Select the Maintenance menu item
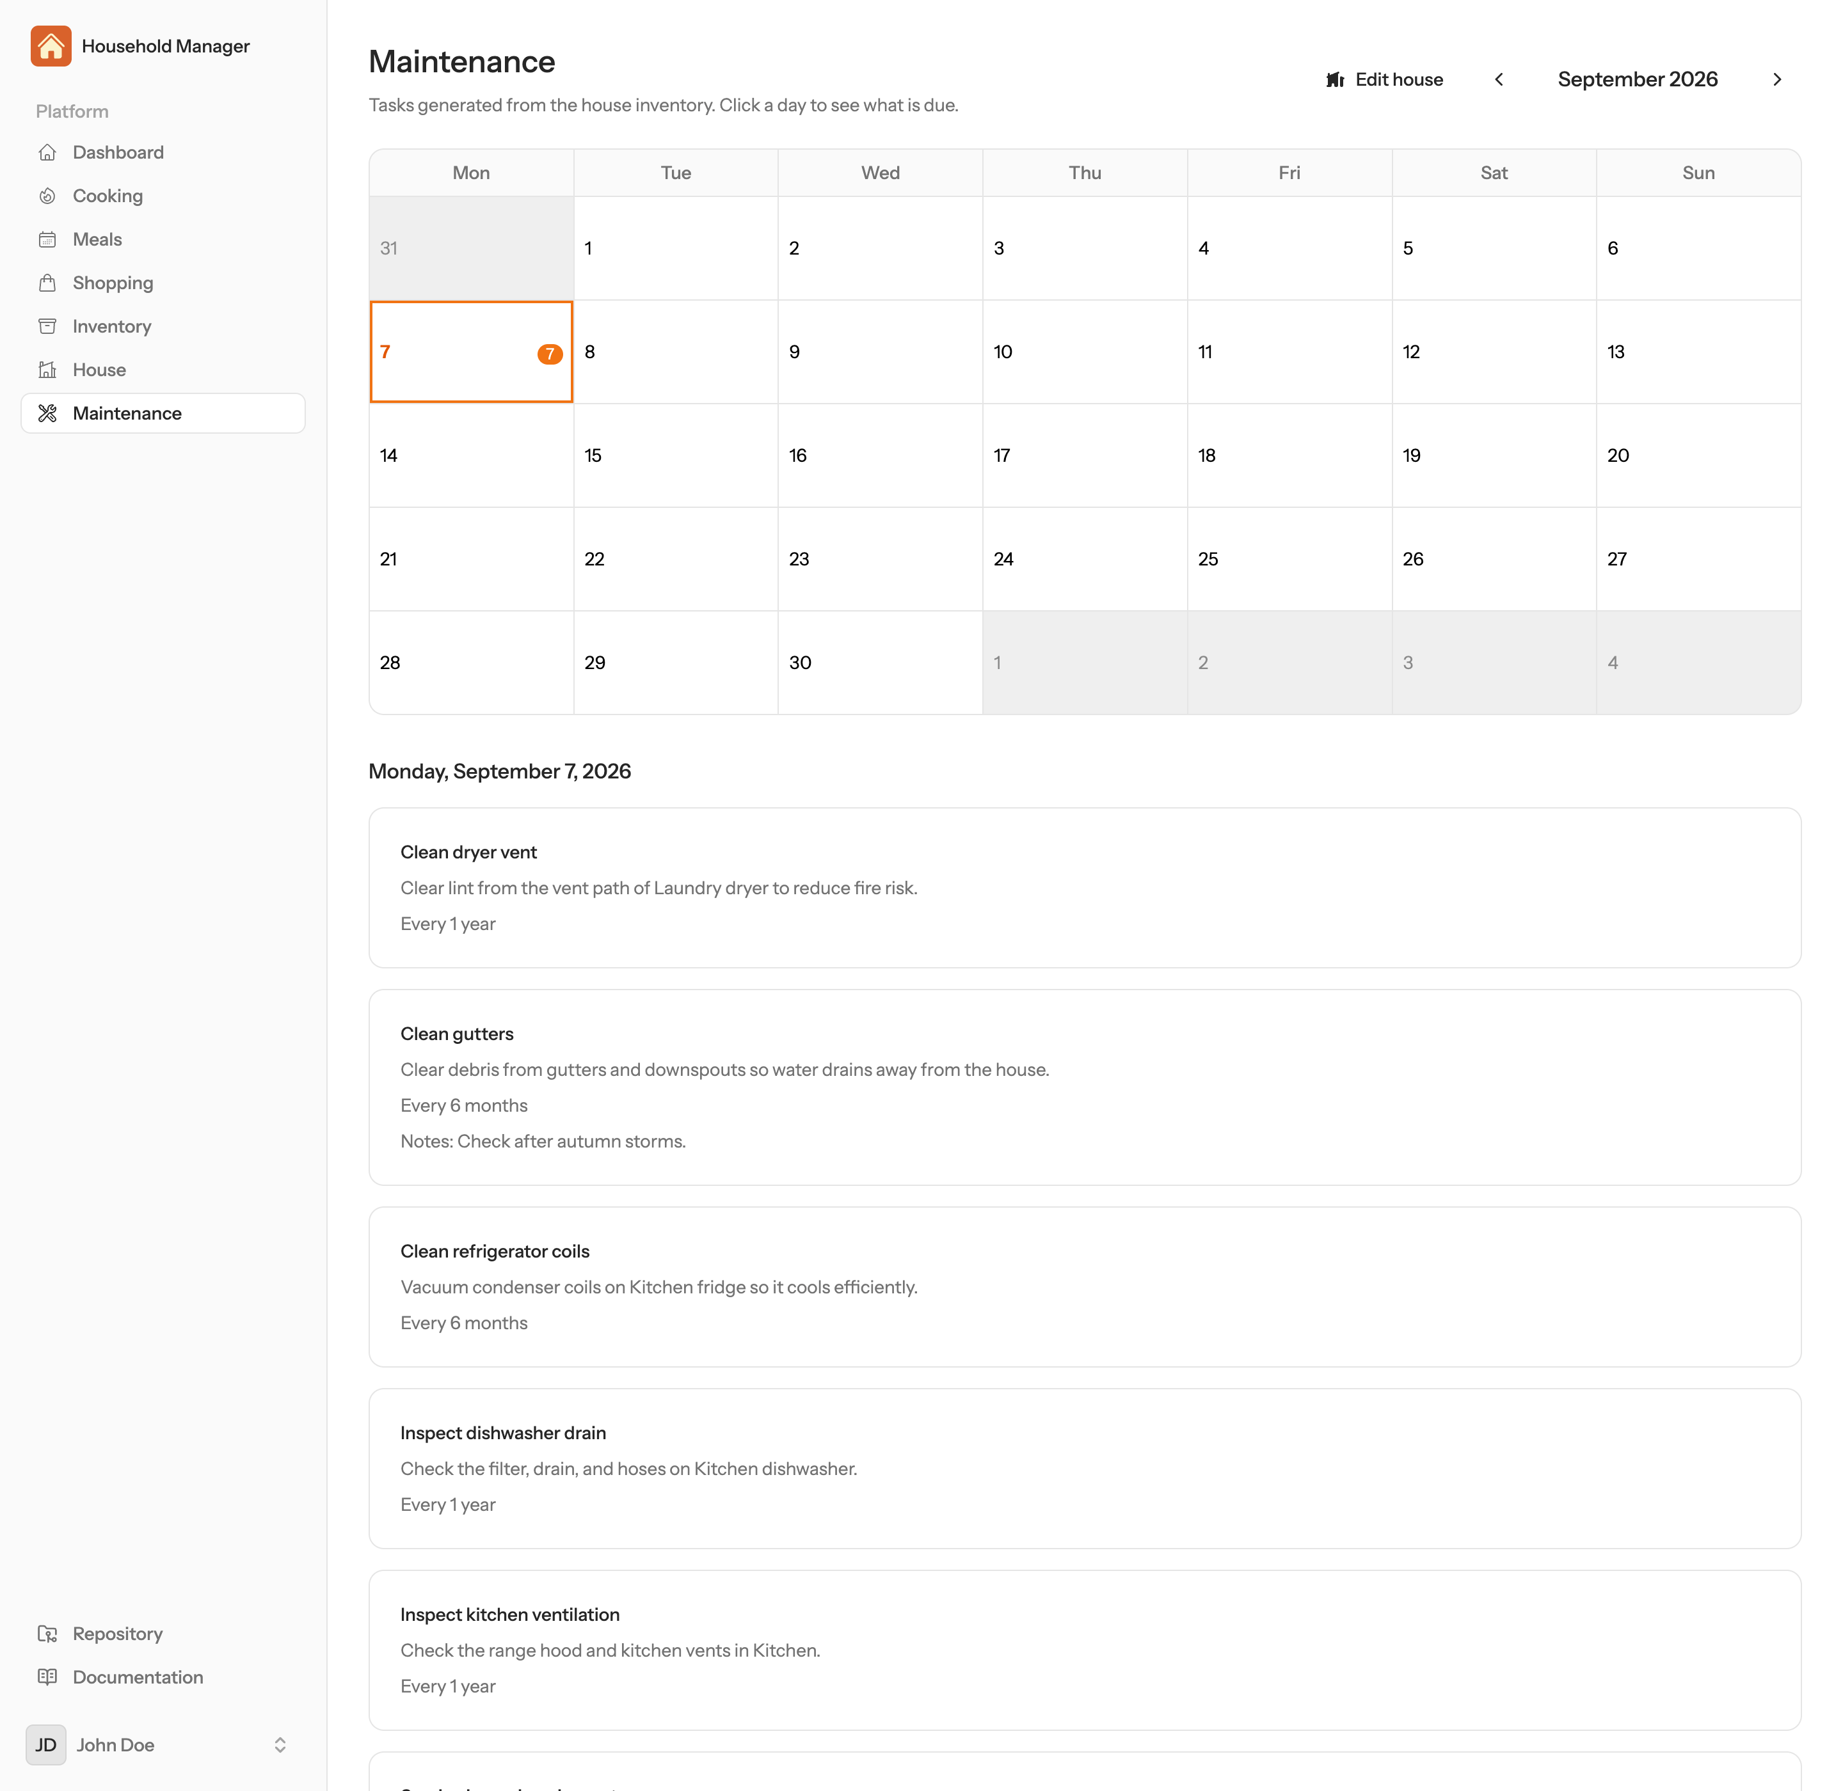Screen dimensions: 1843x1791 click(163, 413)
